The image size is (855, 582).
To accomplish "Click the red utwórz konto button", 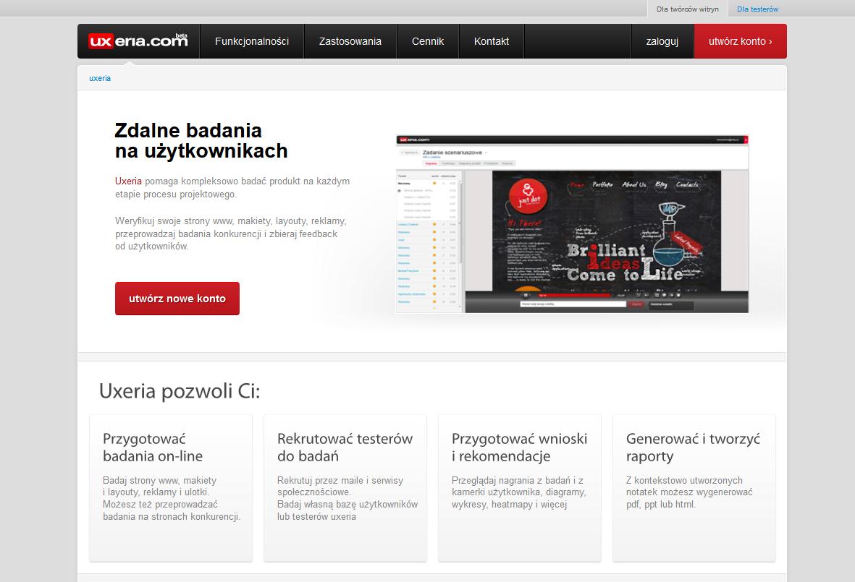I will tap(740, 41).
